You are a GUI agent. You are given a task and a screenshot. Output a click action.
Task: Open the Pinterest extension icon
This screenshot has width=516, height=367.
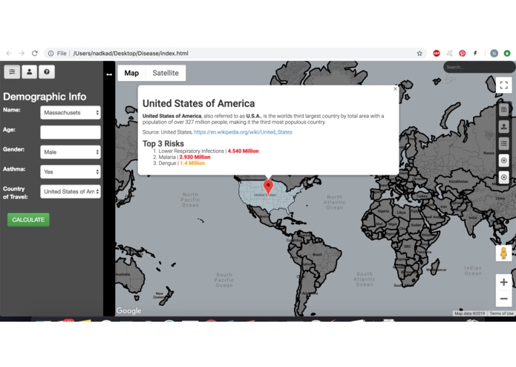coord(463,53)
